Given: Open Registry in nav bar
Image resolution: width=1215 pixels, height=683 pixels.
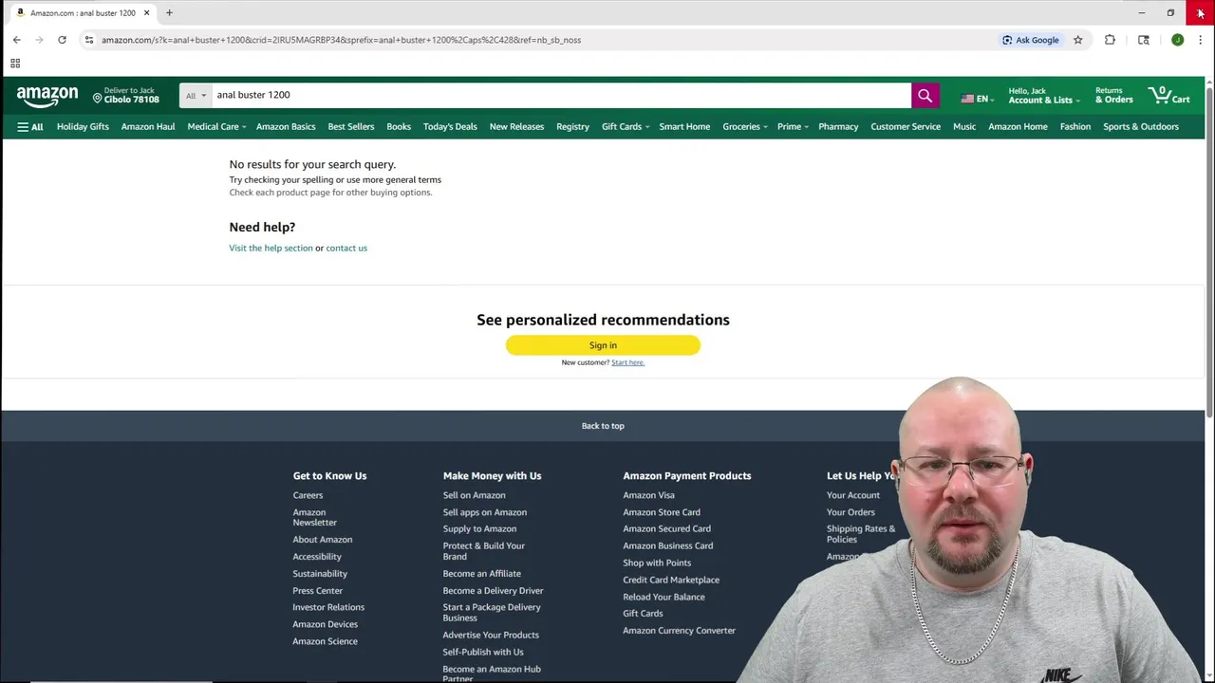Looking at the screenshot, I should click(x=572, y=126).
